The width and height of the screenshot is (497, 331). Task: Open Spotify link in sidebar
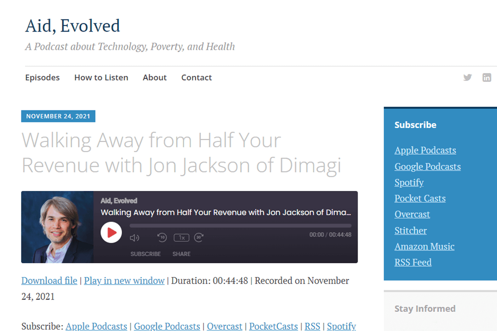coord(409,183)
